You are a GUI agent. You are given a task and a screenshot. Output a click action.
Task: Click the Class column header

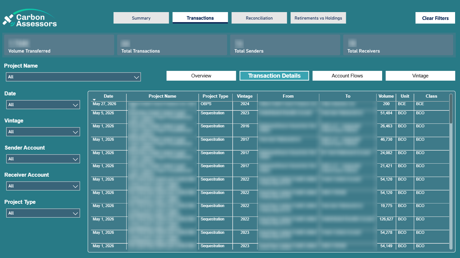(432, 96)
